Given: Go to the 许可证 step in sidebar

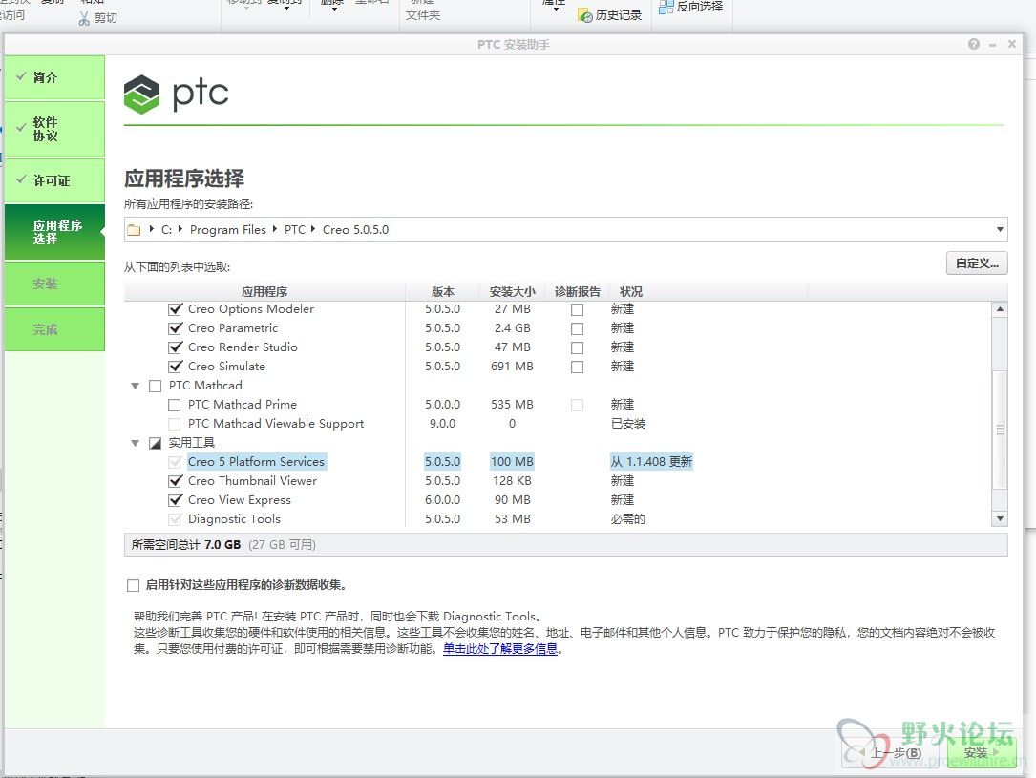Looking at the screenshot, I should [x=54, y=180].
